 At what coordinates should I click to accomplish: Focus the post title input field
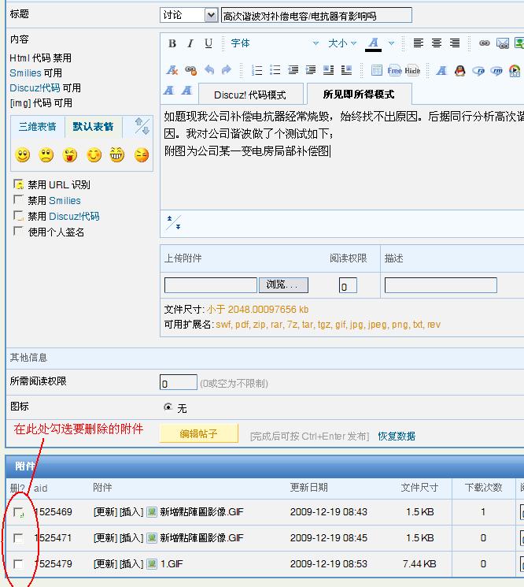coord(316,16)
